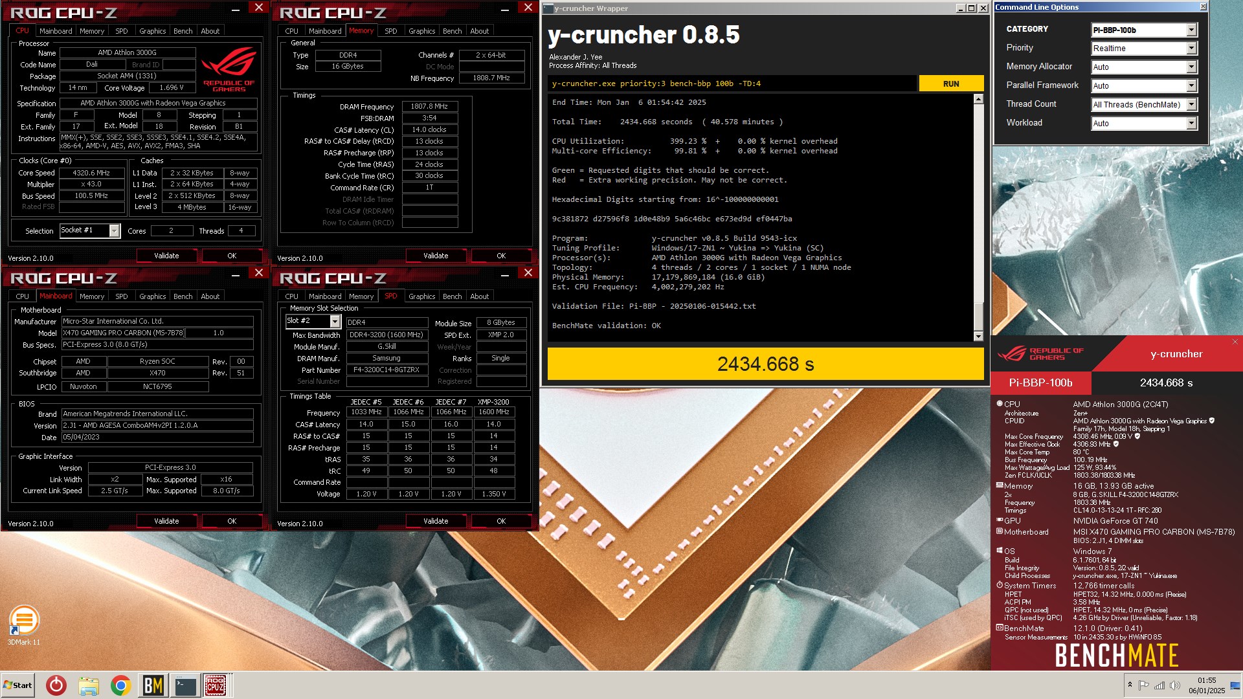Click the Motherboard icon in BenchMate panel

(1000, 531)
